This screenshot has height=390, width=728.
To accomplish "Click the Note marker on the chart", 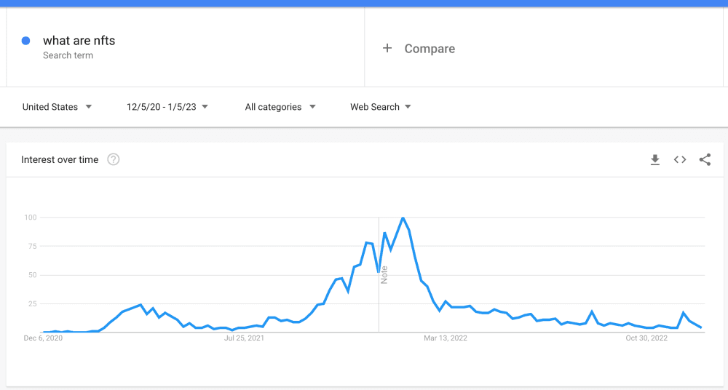I will click(x=384, y=275).
